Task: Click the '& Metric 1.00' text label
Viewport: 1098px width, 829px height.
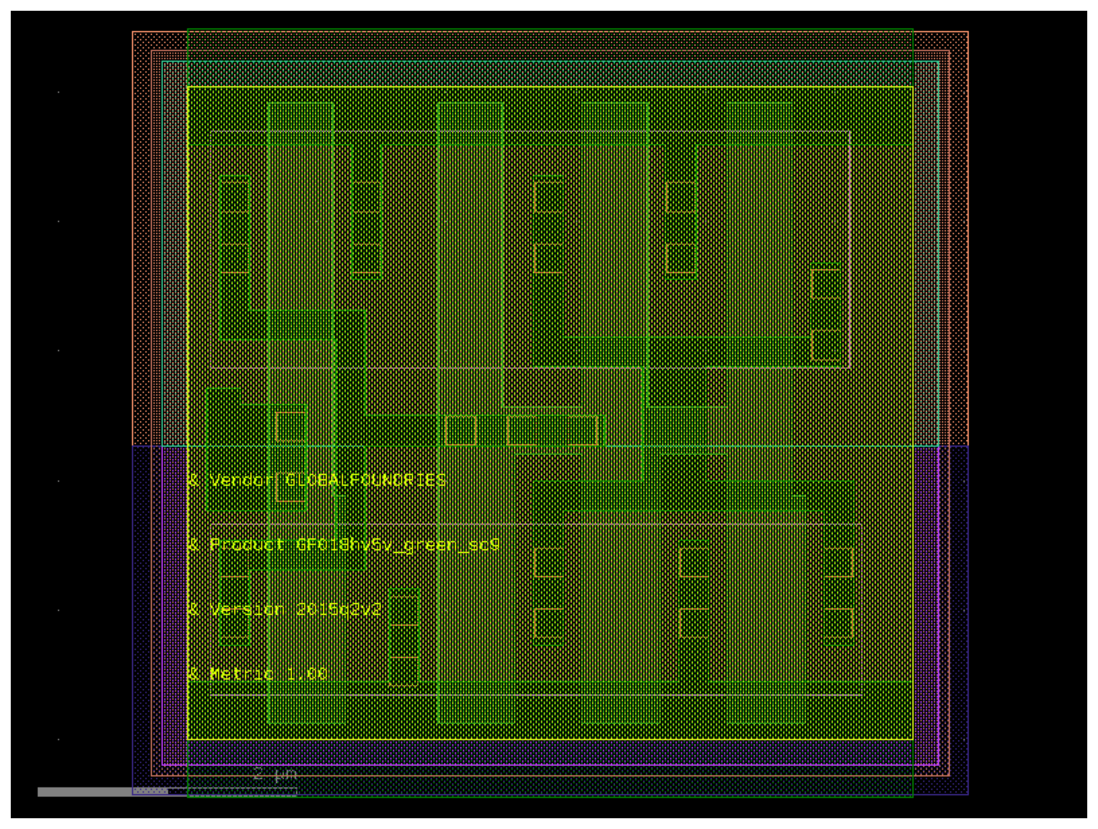Action: pyautogui.click(x=257, y=674)
